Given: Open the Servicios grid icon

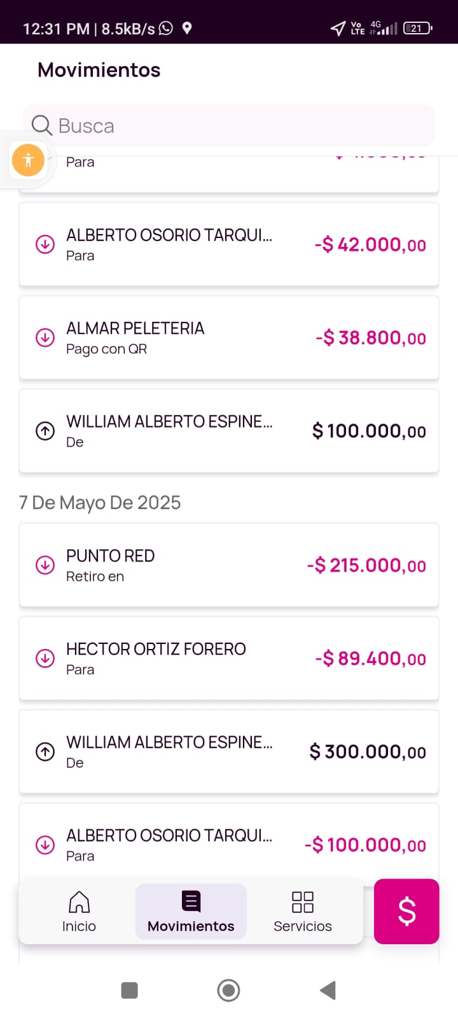Looking at the screenshot, I should [x=302, y=902].
